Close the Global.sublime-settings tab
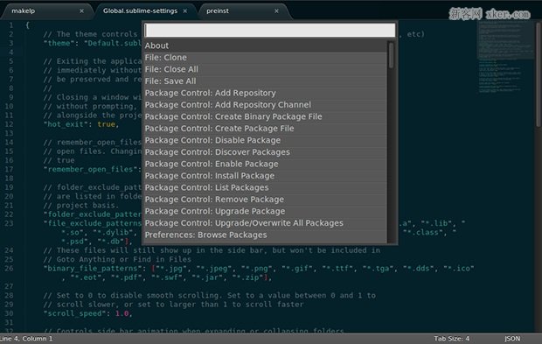Image resolution: width=542 pixels, height=344 pixels. (185, 11)
